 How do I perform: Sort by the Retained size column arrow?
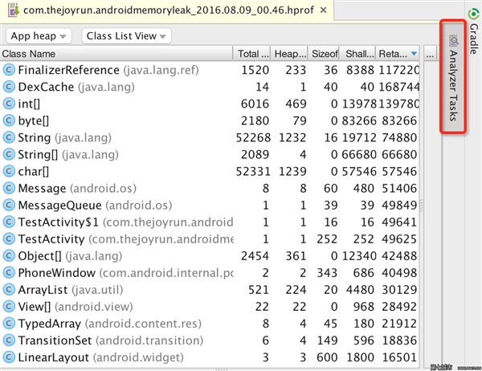[x=414, y=54]
